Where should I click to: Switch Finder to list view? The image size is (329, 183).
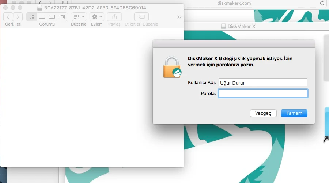42,17
